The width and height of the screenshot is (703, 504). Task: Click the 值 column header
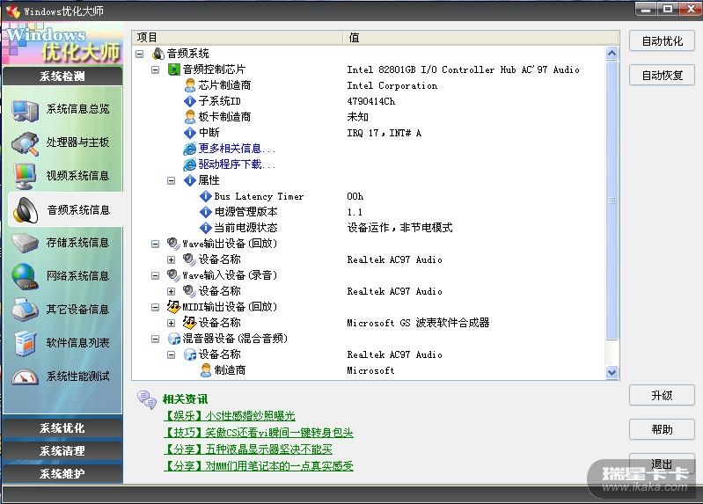[481, 38]
